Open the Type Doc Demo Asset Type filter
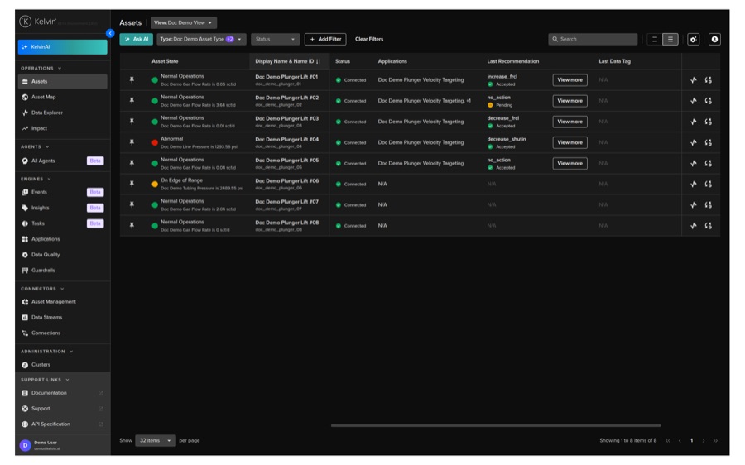Screen dimensions: 745x465 click(201, 40)
